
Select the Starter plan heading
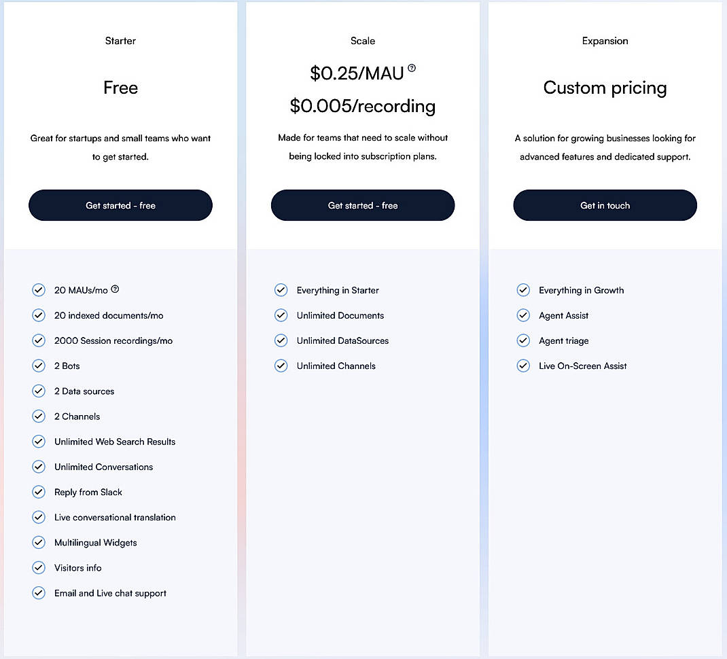click(x=120, y=41)
